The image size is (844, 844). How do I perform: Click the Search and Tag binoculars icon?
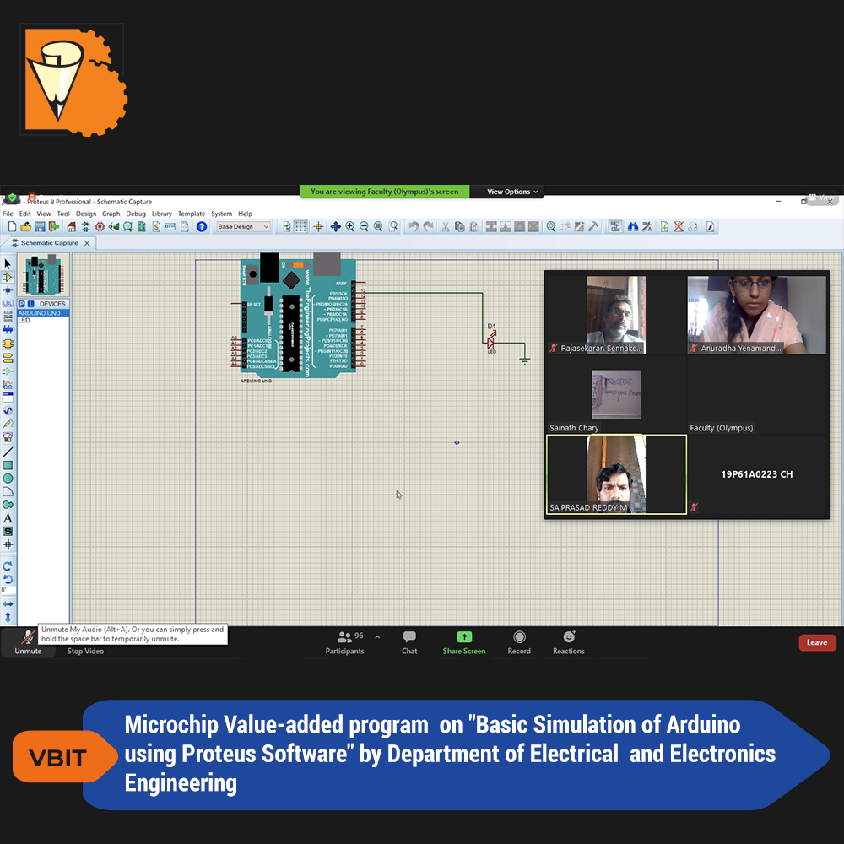pyautogui.click(x=633, y=226)
